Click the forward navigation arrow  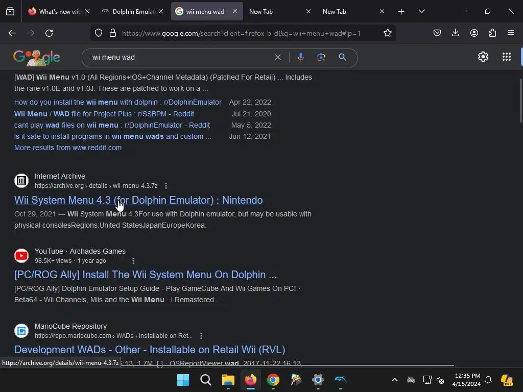[x=31, y=33]
